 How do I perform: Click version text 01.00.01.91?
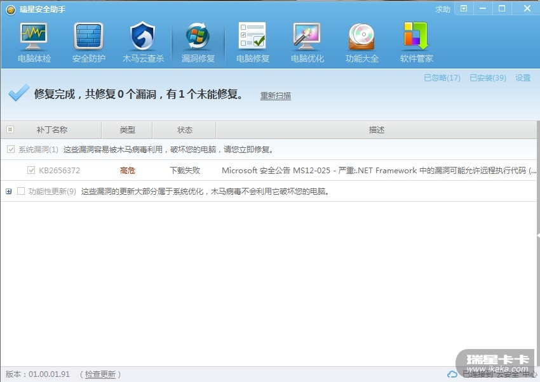point(49,374)
